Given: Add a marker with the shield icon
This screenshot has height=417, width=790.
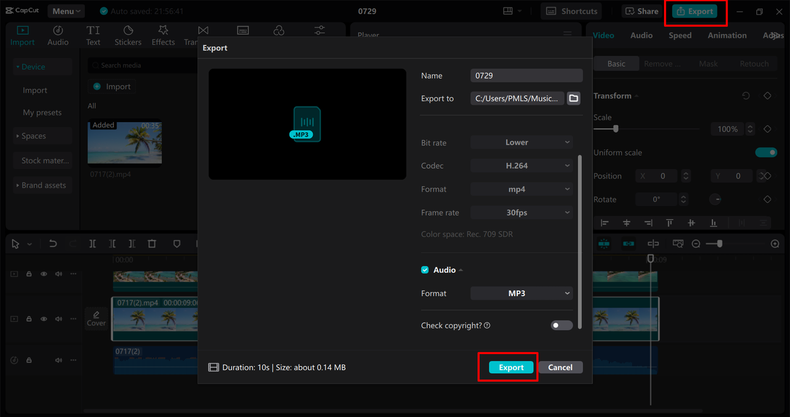Looking at the screenshot, I should (x=177, y=244).
